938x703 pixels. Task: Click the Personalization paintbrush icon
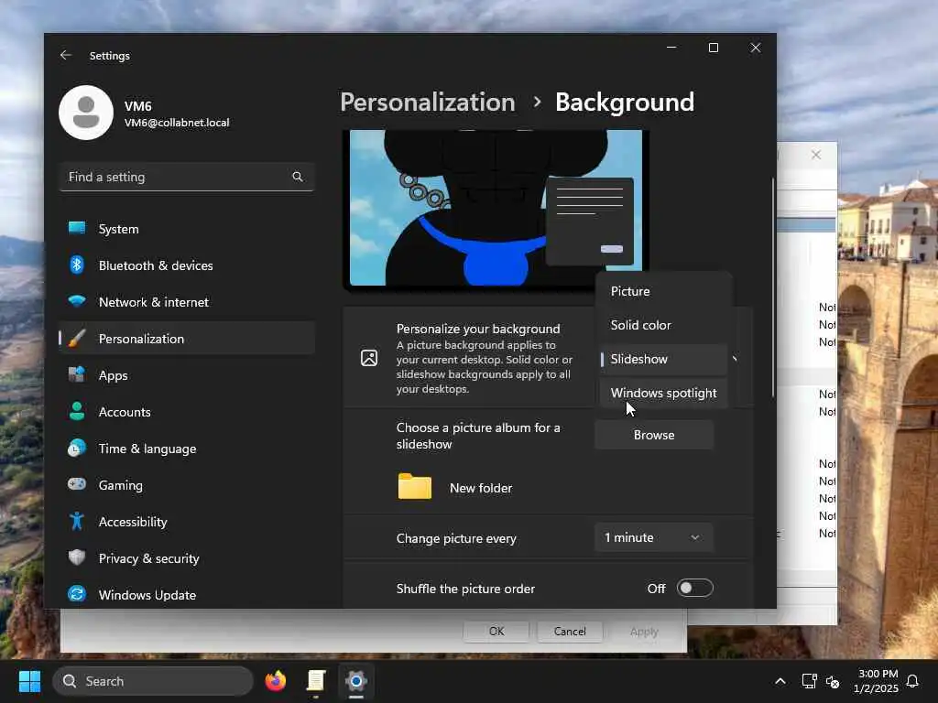pyautogui.click(x=77, y=339)
